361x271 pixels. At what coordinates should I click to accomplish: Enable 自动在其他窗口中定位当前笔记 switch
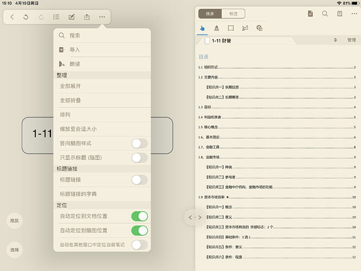click(139, 245)
